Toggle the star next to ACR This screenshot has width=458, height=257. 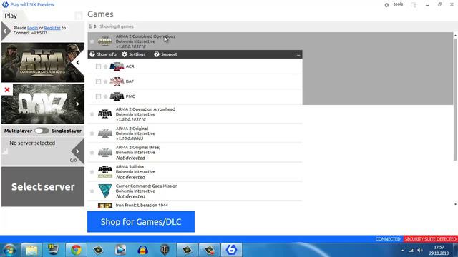[x=105, y=66]
